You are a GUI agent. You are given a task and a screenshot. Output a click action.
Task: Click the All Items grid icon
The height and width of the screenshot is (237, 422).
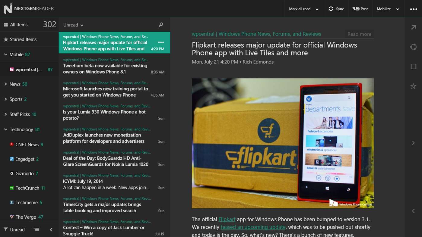point(6,25)
